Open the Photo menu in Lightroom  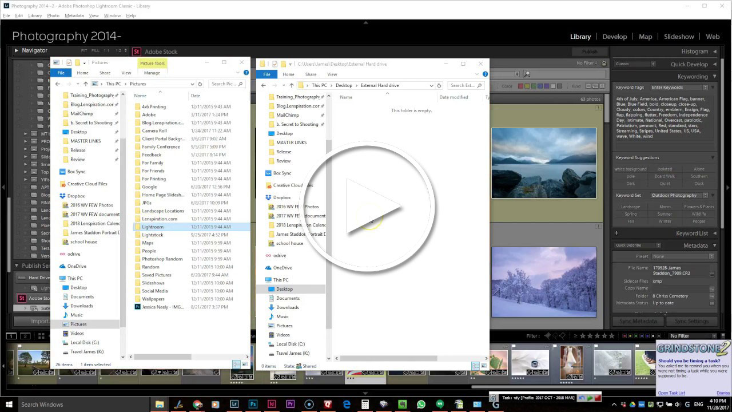pyautogui.click(x=52, y=15)
